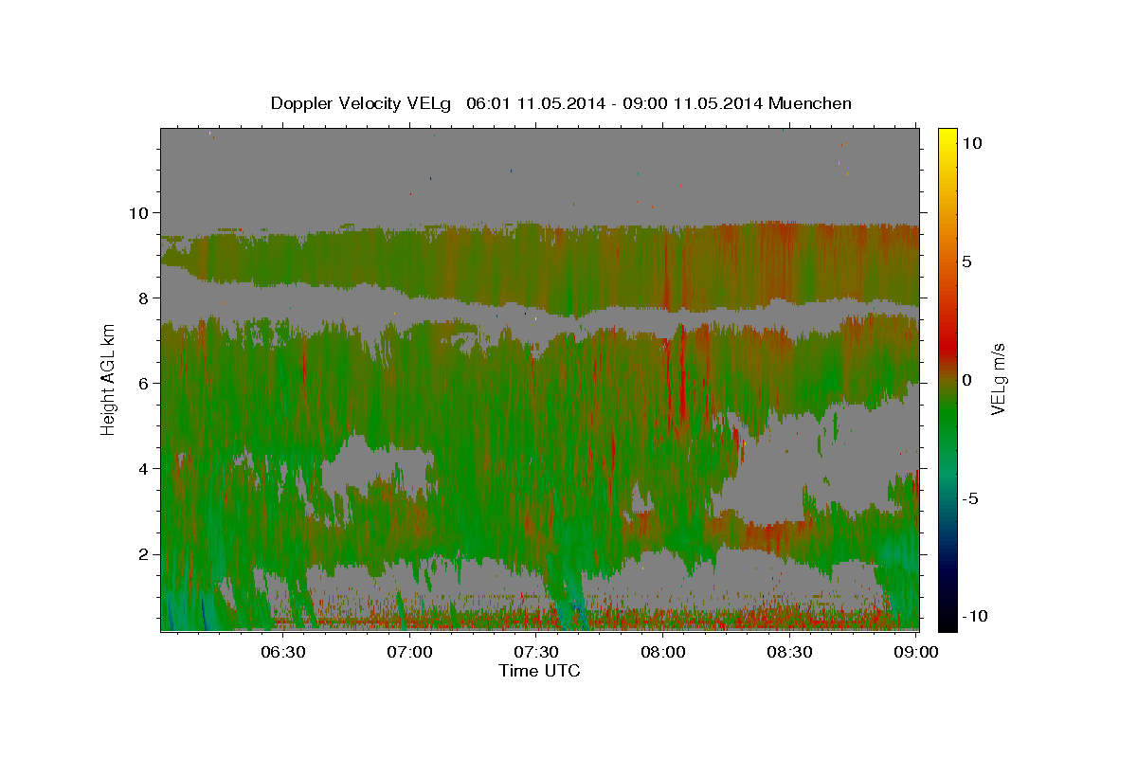Click the 'Muenchen' location label in title

coord(811,103)
